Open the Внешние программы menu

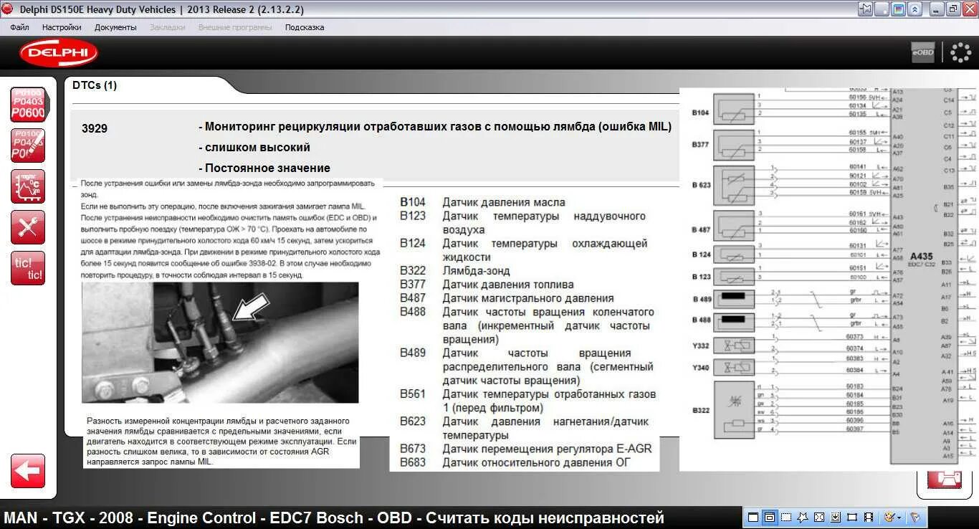(235, 27)
